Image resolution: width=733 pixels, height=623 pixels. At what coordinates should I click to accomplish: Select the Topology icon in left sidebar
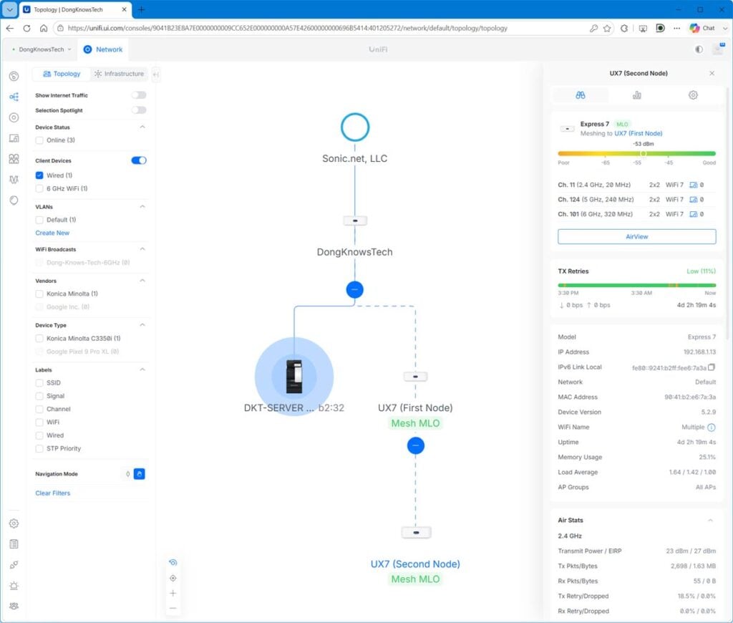14,97
